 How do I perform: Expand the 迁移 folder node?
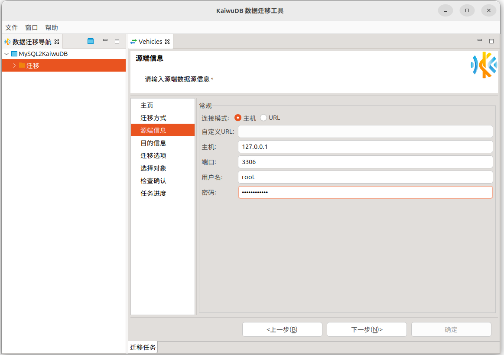point(14,66)
